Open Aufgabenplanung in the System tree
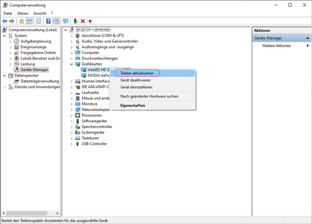Image resolution: width=312 pixels, height=224 pixels. click(x=35, y=41)
